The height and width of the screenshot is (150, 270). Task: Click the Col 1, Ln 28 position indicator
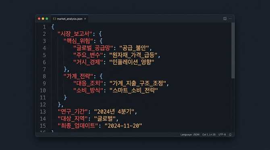click(209, 134)
